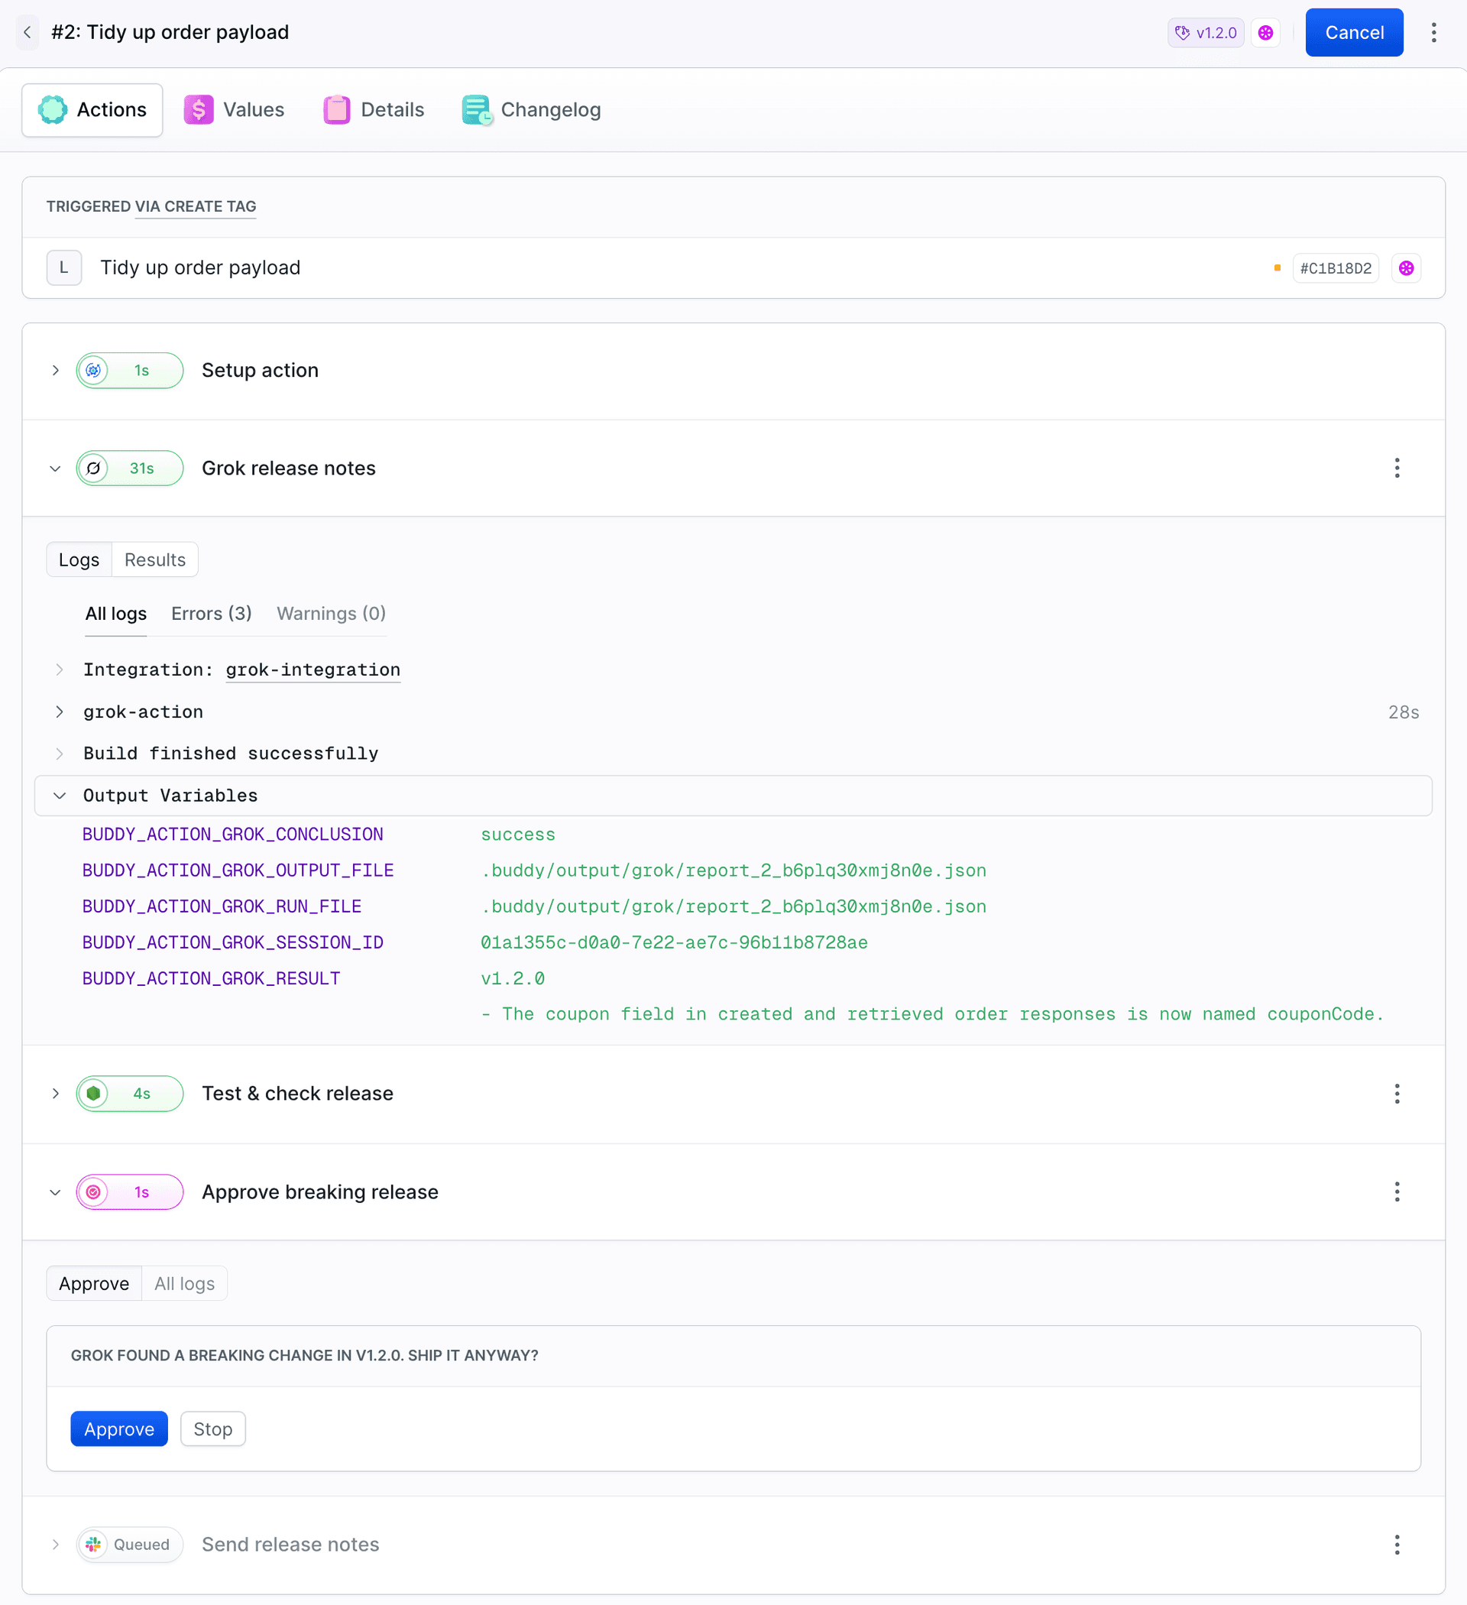
Task: Open All logs tab under Approve section
Action: pos(185,1283)
